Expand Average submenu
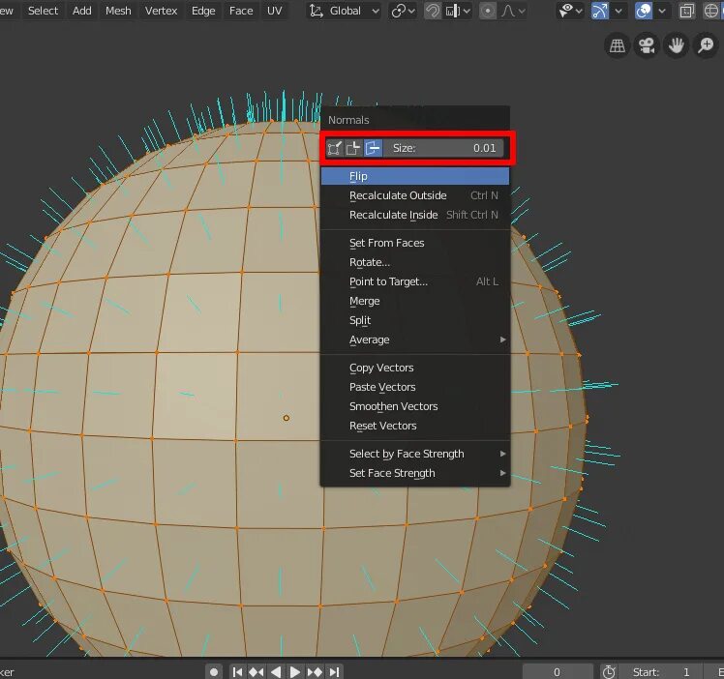The width and height of the screenshot is (724, 679). point(415,339)
